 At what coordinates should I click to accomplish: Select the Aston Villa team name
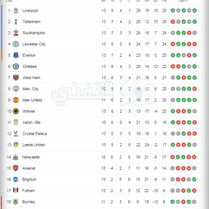pos(31,122)
